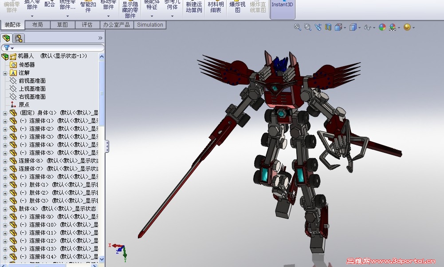This screenshot has height=267, width=444.
Task: Switch to the 草图 tab
Action: click(x=62, y=25)
